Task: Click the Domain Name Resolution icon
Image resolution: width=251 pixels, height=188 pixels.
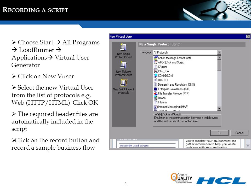Action: 155,84
